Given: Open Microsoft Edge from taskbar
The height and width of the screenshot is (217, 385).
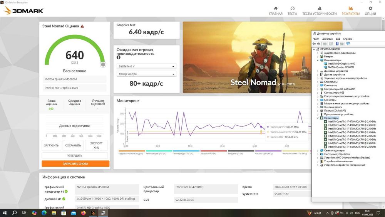Looking at the screenshot, I should pyautogui.click(x=44, y=213).
